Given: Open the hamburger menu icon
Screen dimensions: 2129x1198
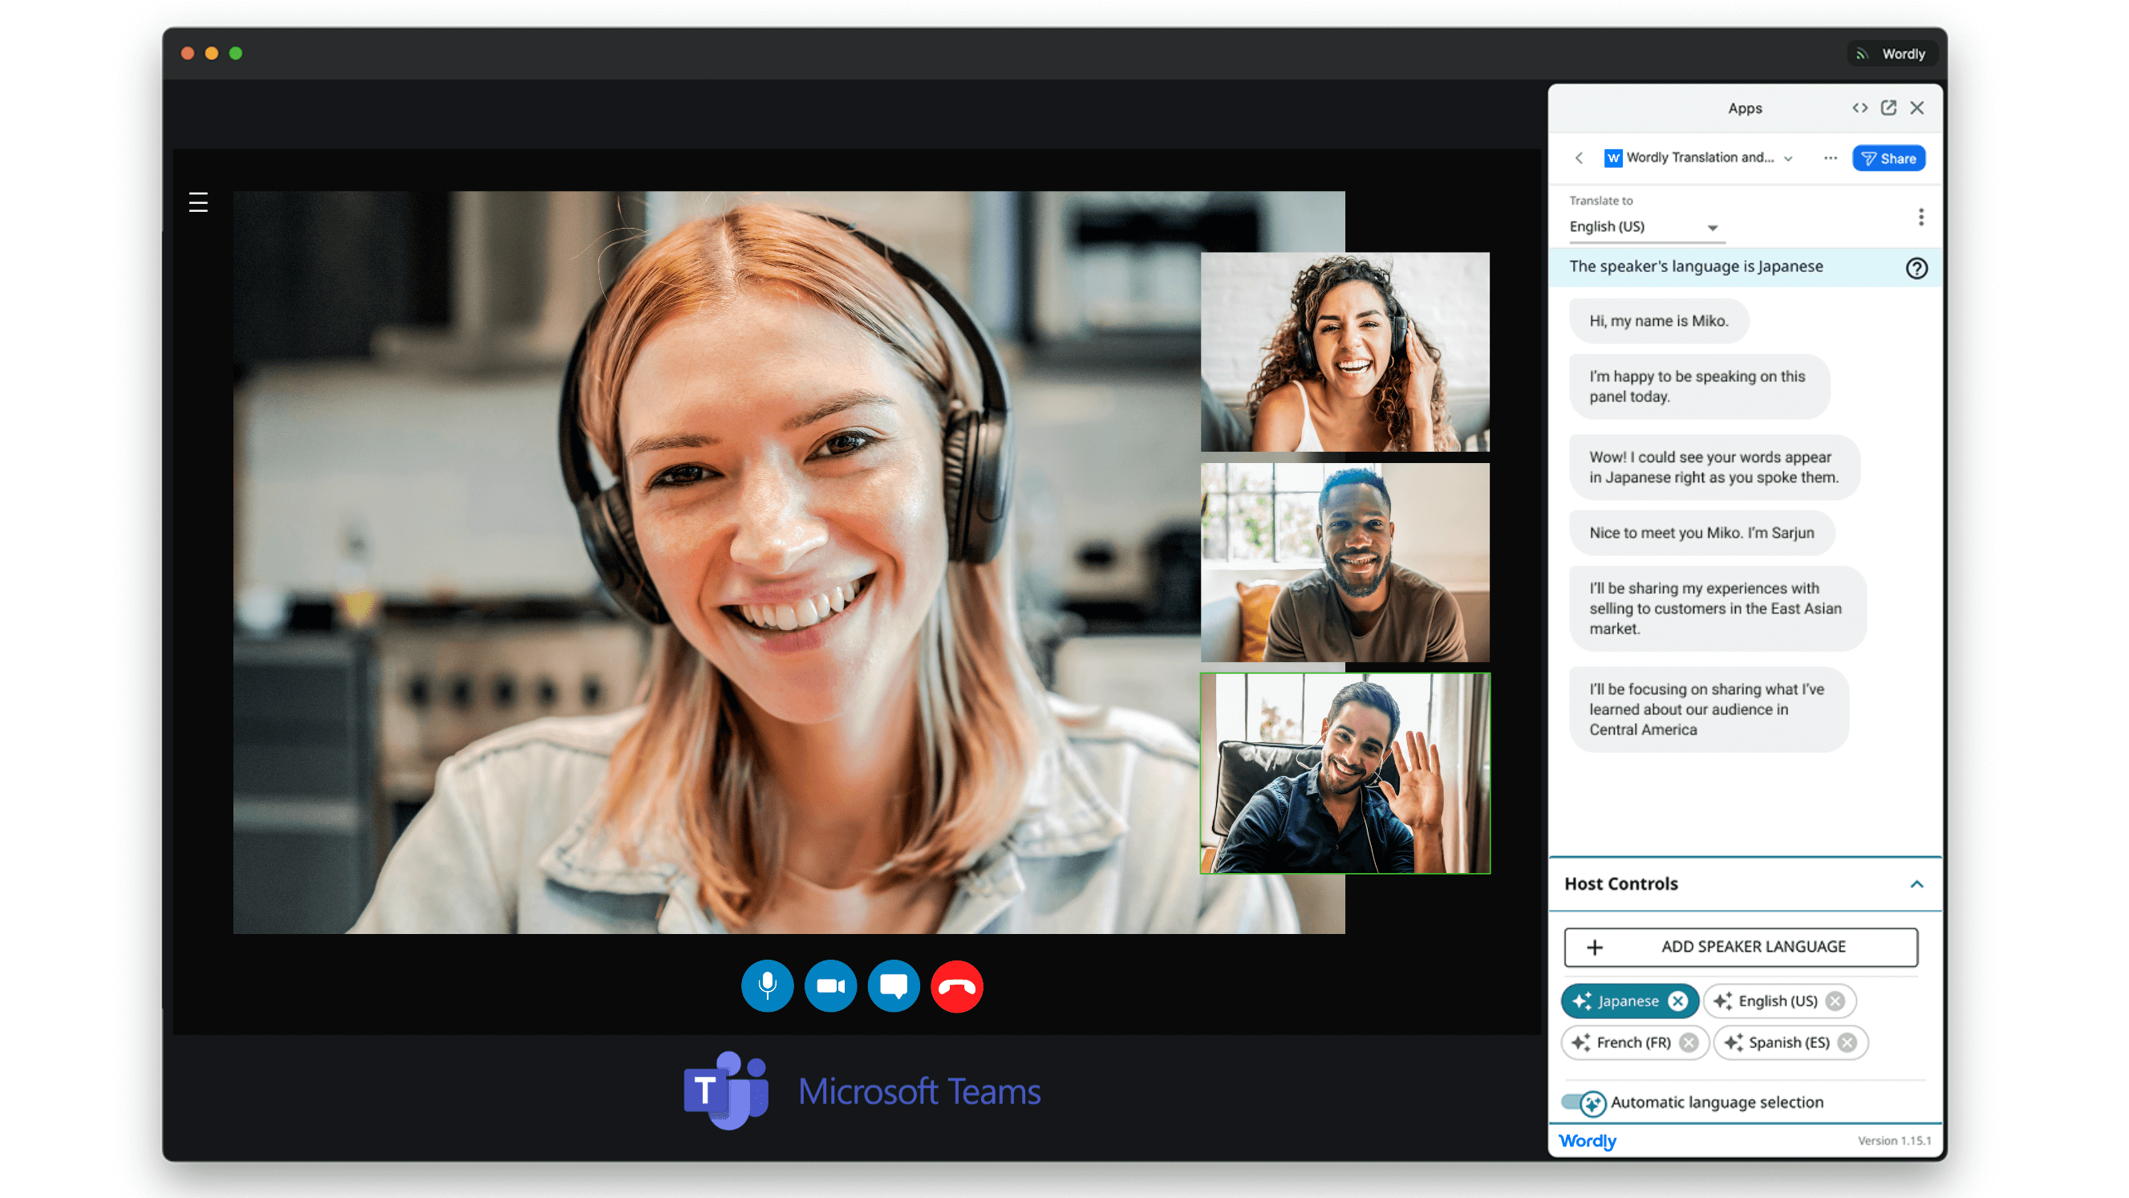Looking at the screenshot, I should (198, 202).
